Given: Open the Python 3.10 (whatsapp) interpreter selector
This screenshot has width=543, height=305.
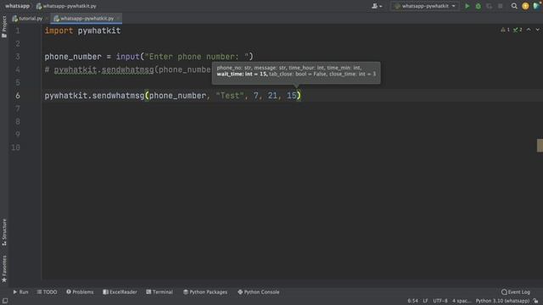Looking at the screenshot, I should [502, 301].
